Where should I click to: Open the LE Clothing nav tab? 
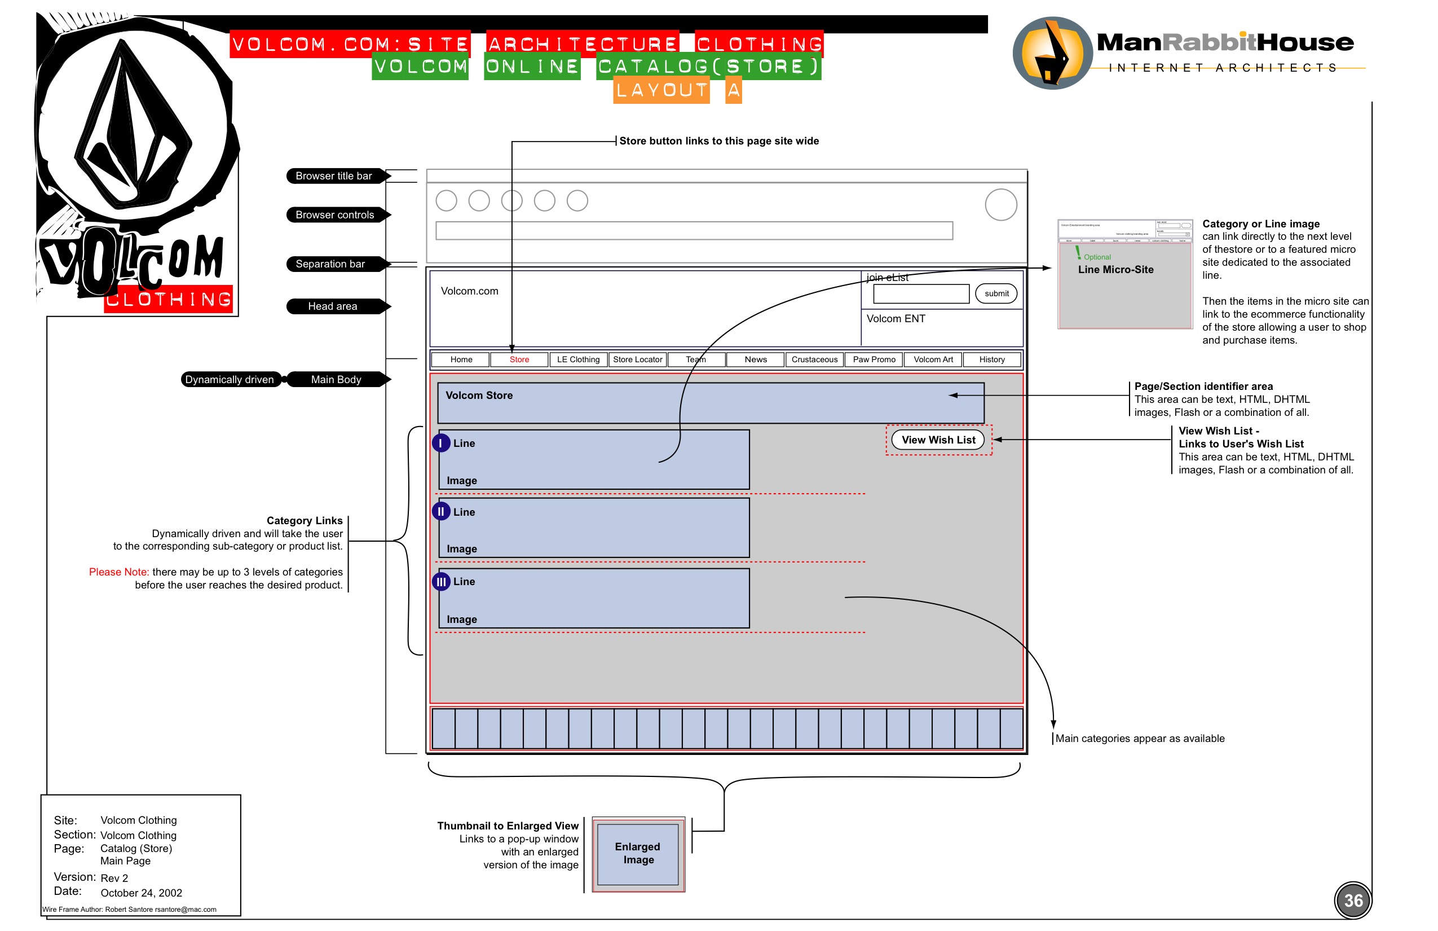coord(578,360)
